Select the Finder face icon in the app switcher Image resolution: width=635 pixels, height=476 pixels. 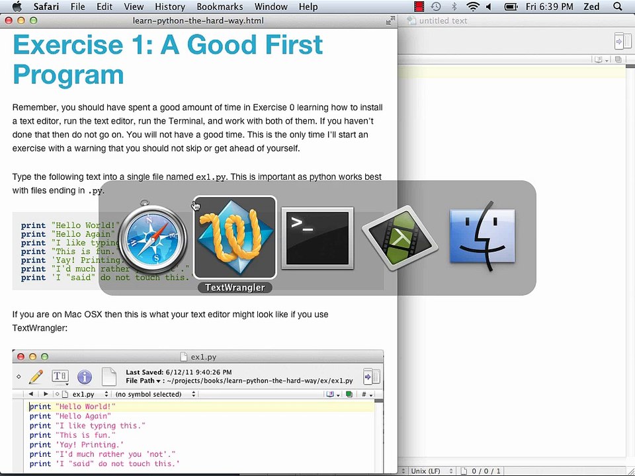[483, 238]
